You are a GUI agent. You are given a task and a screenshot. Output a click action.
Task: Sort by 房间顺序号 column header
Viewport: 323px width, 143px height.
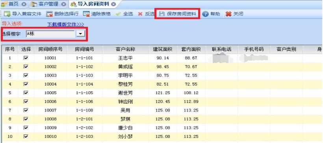pyautogui.click(x=50, y=50)
